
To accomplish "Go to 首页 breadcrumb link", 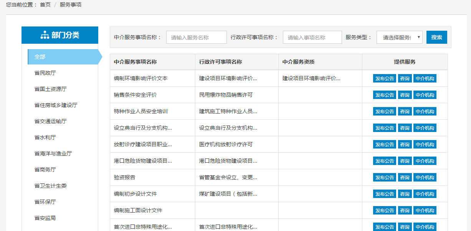I will [x=45, y=5].
